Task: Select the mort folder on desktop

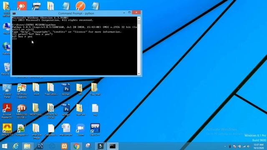Action: pyautogui.click(x=36, y=89)
